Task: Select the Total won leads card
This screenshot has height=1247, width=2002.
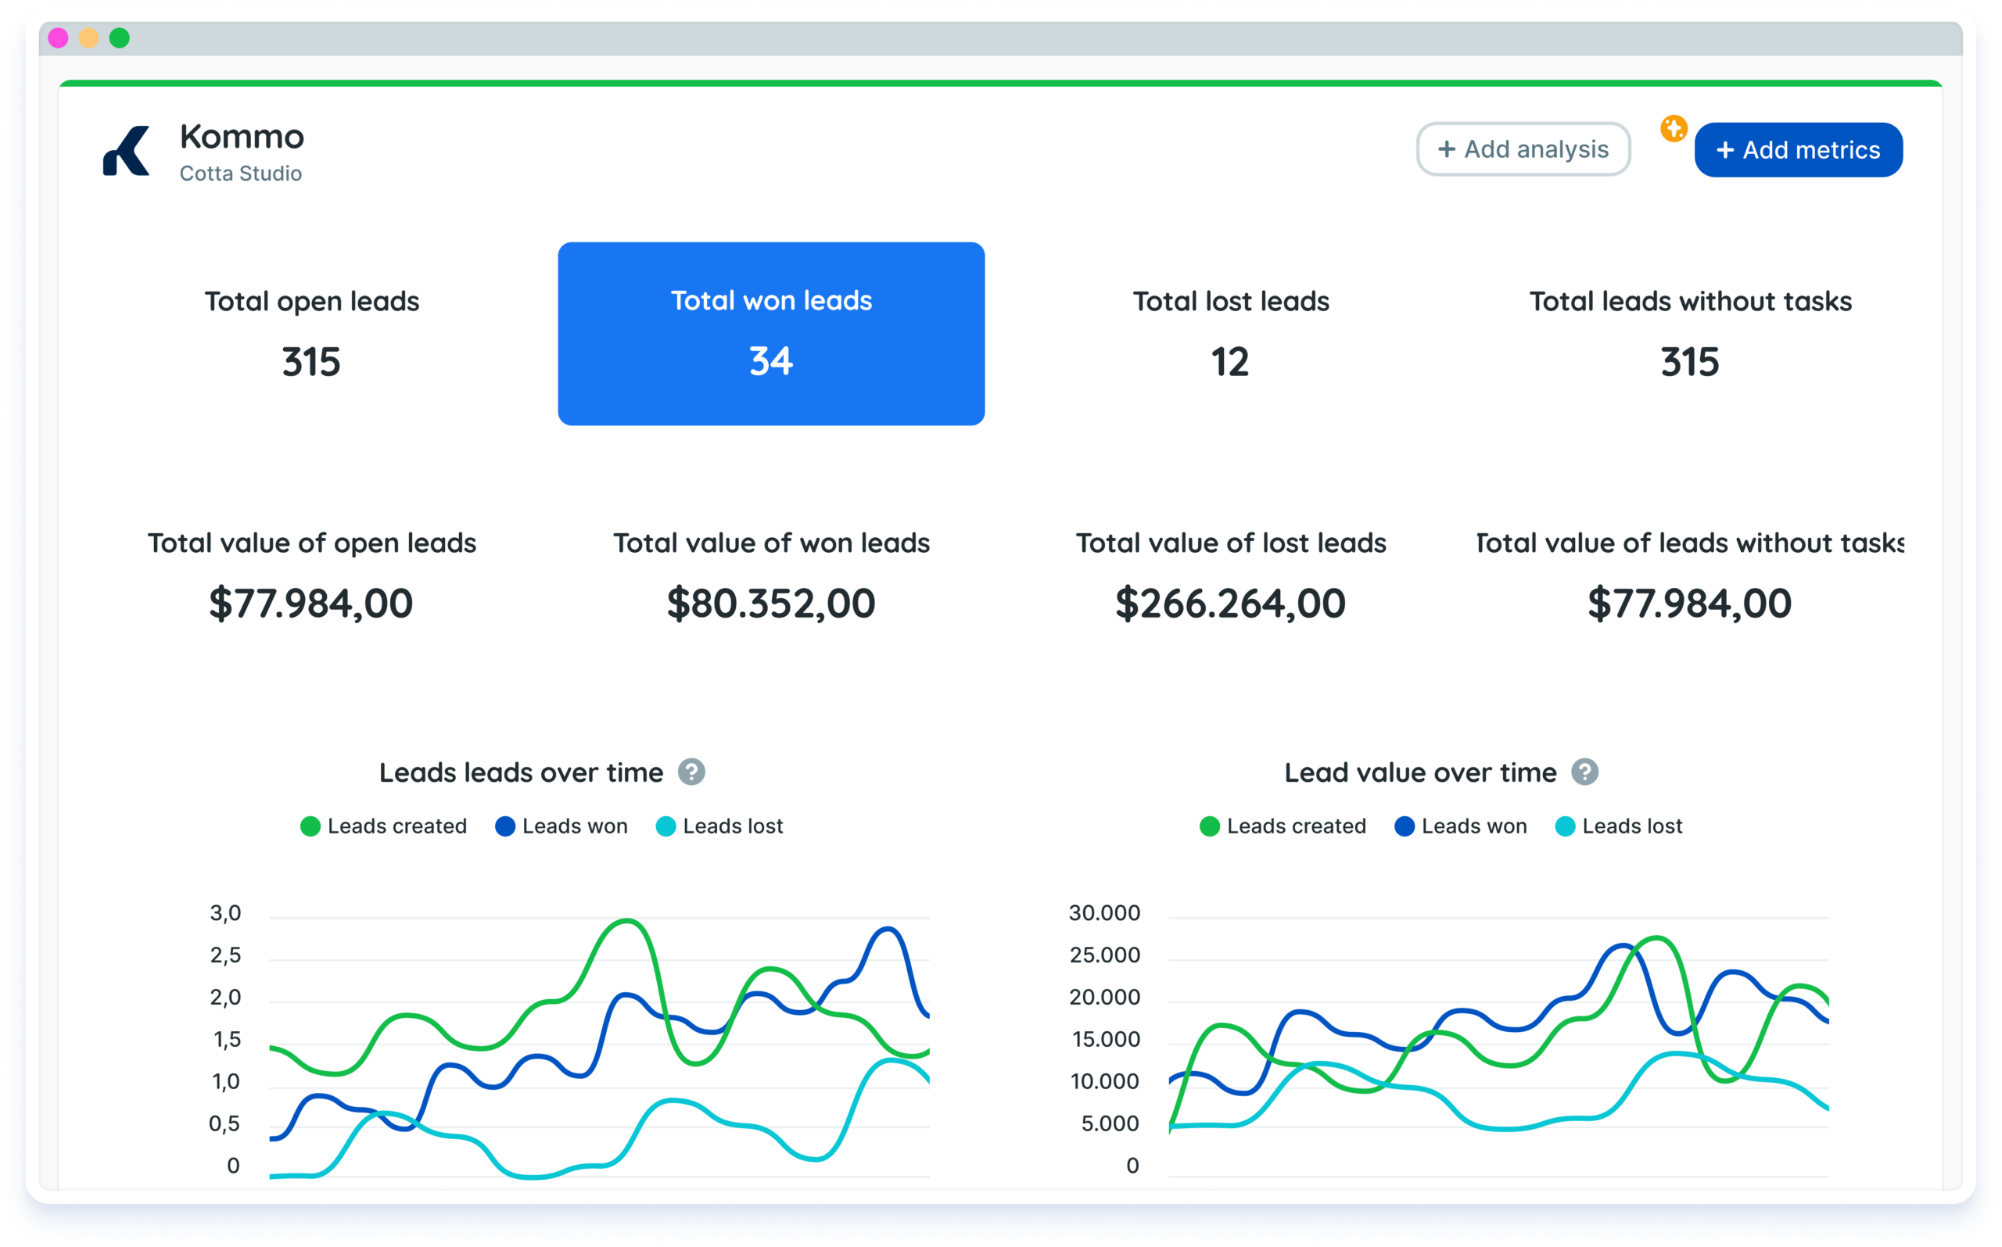Action: 770,333
